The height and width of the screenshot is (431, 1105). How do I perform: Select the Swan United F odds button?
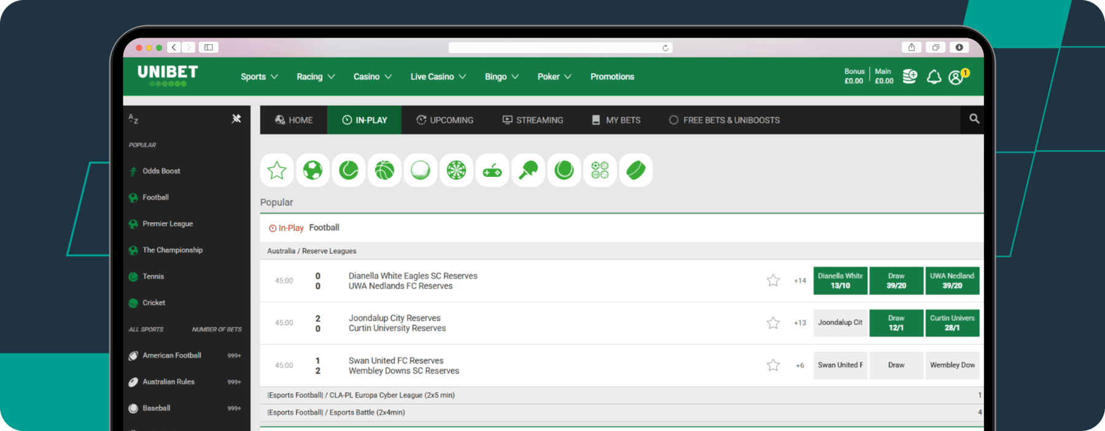coord(840,365)
